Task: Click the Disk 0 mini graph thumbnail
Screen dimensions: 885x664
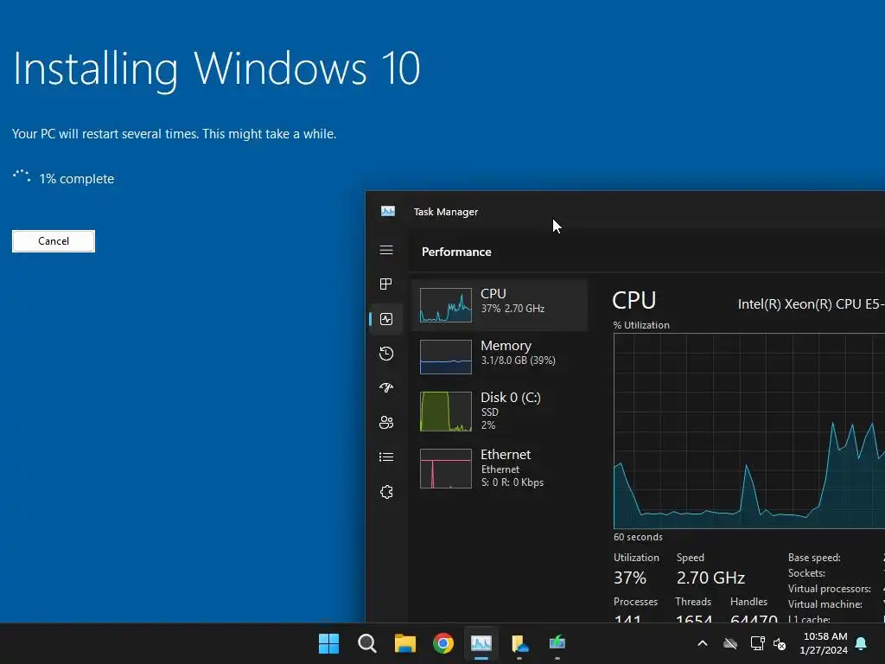Action: pyautogui.click(x=446, y=411)
